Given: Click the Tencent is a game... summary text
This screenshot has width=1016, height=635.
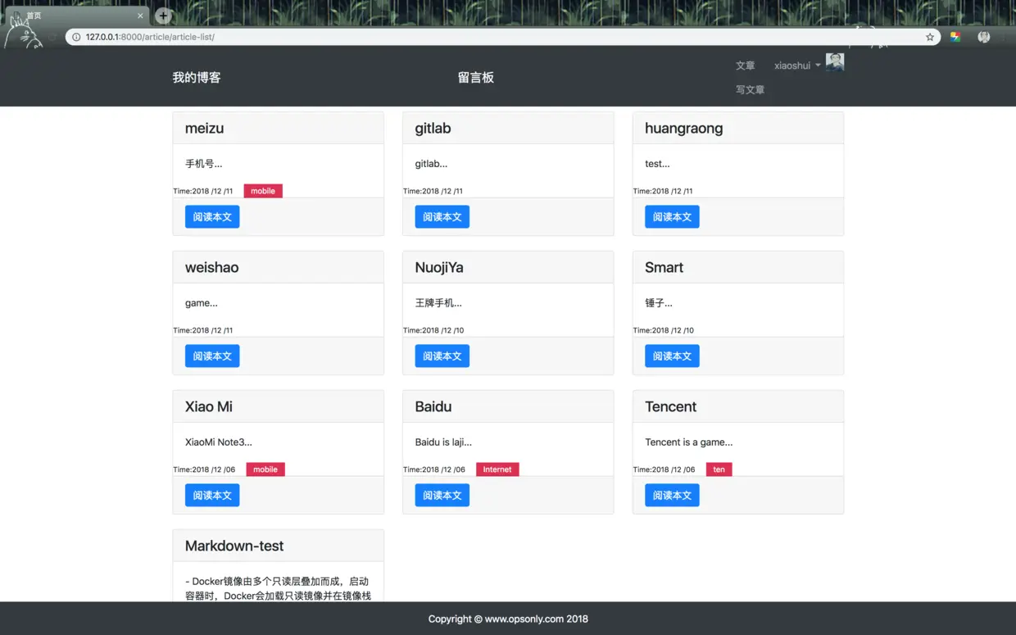Looking at the screenshot, I should click(688, 442).
